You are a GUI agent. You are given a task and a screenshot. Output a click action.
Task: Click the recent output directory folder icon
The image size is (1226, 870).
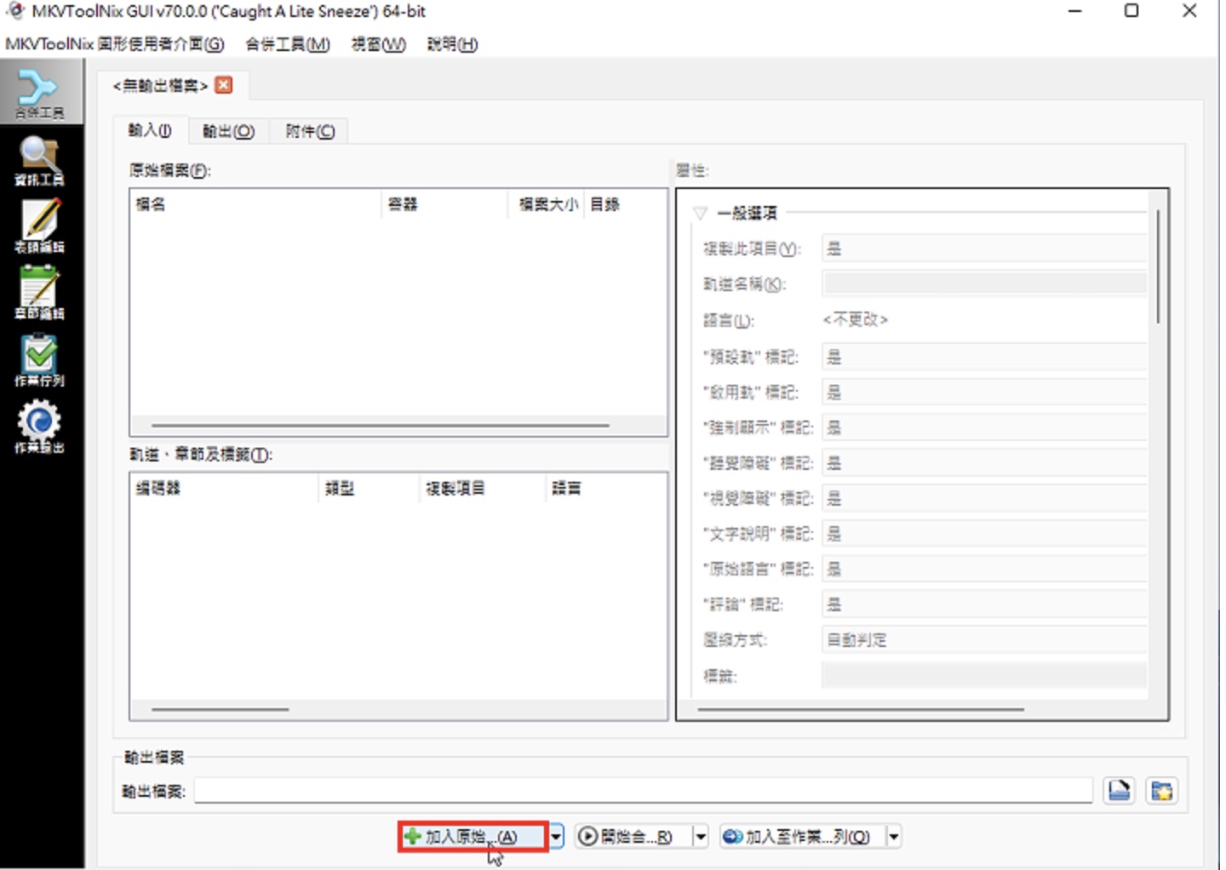point(1161,791)
